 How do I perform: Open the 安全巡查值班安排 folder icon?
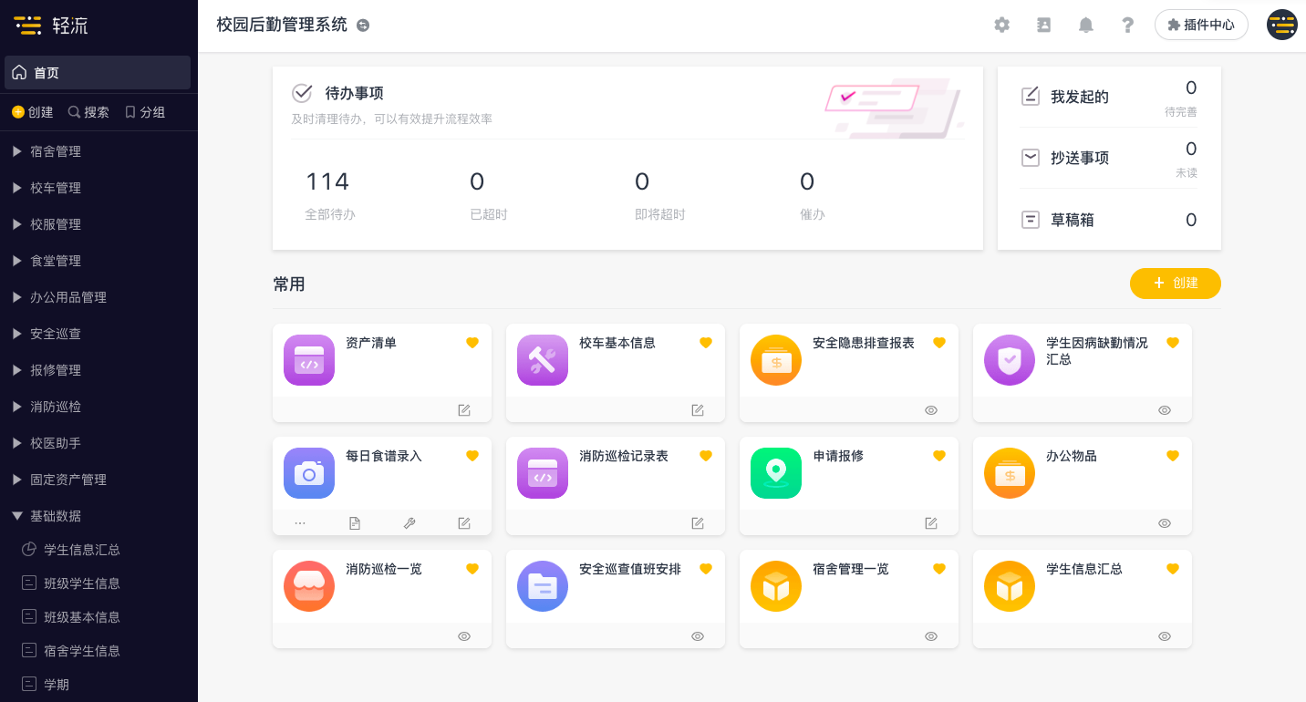coord(543,586)
